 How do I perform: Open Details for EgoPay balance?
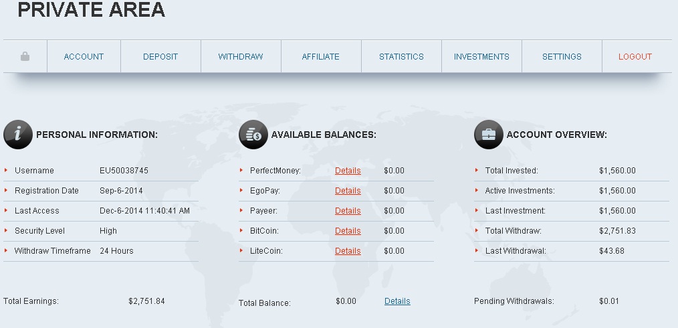[348, 190]
